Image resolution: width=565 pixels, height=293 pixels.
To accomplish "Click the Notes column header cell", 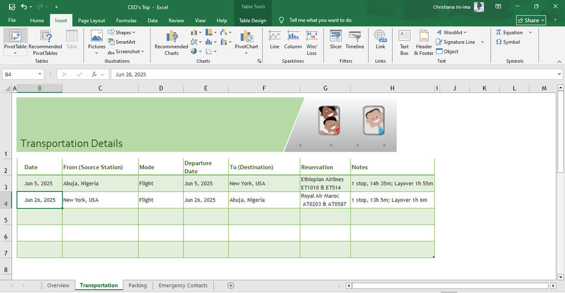I will [x=392, y=166].
